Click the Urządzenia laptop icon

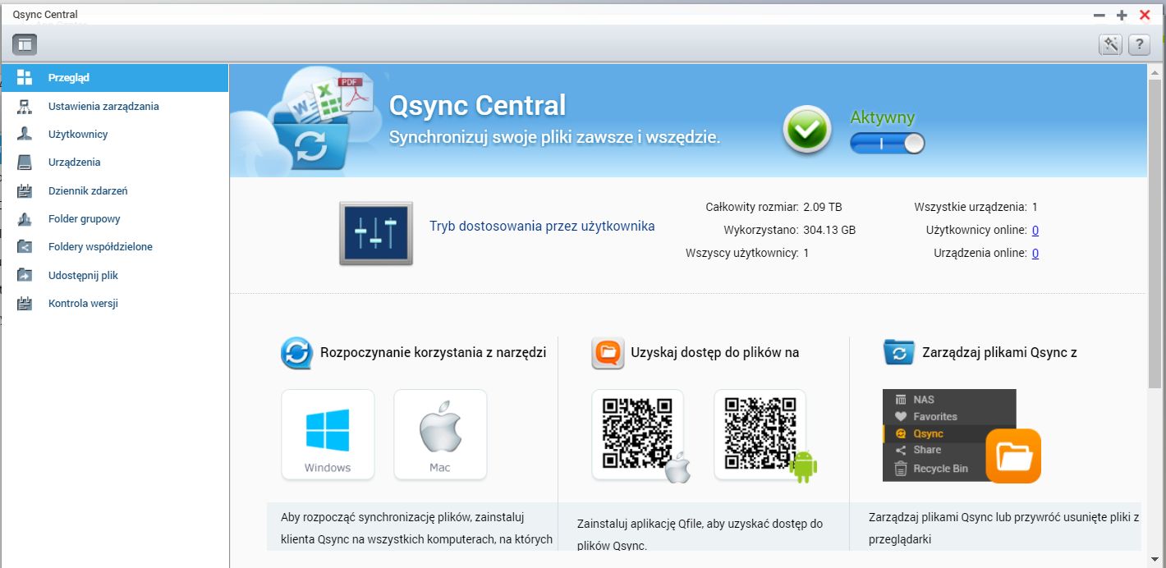(25, 163)
